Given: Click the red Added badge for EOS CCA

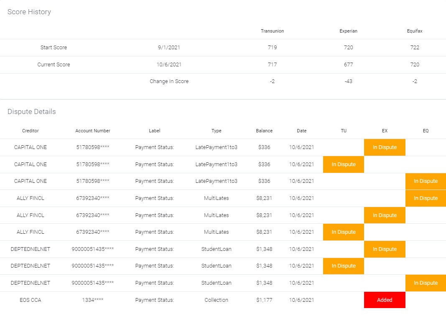Looking at the screenshot, I should point(385,300).
